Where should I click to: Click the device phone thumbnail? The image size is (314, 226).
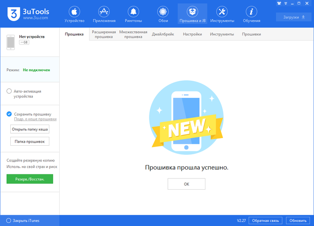click(11, 42)
